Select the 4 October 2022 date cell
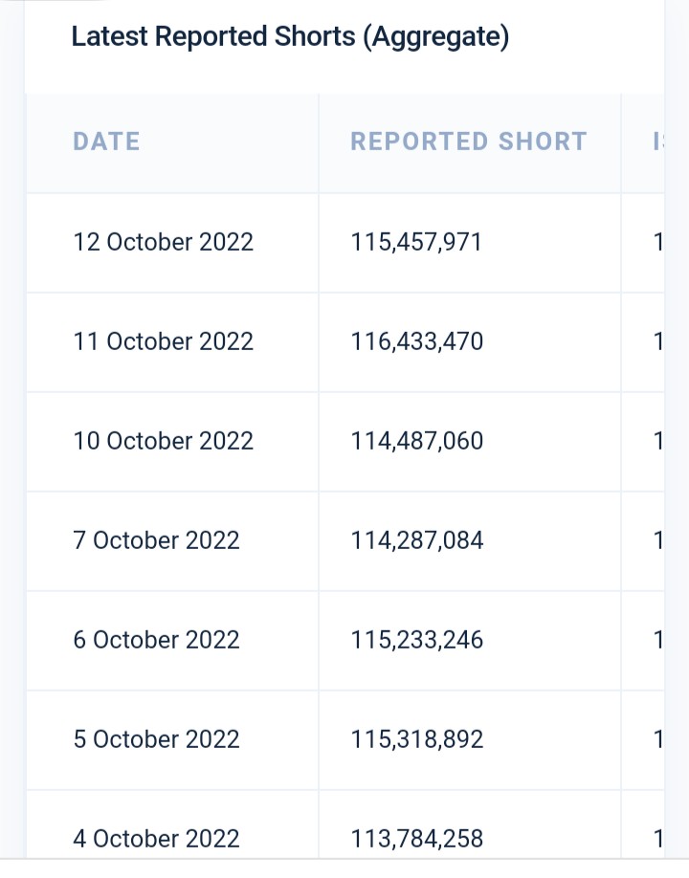The image size is (689, 878). [156, 839]
